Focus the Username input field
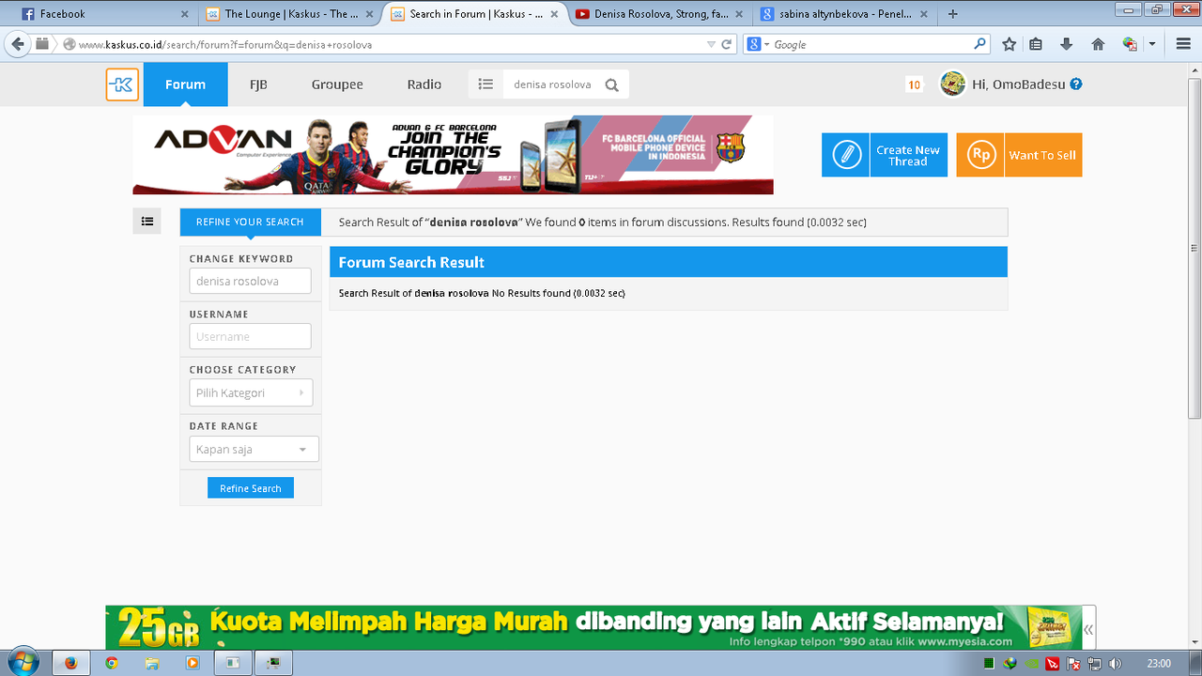The height and width of the screenshot is (676, 1202). pyautogui.click(x=250, y=336)
